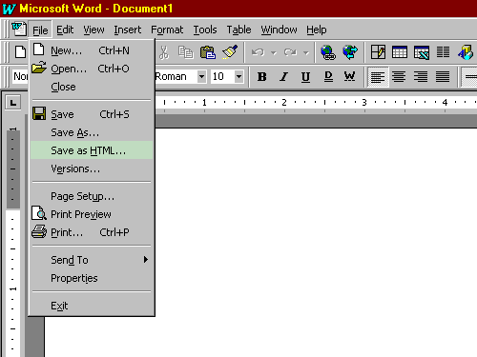This screenshot has width=477, height=357.
Task: Toggle Bold formatting
Action: click(x=261, y=76)
